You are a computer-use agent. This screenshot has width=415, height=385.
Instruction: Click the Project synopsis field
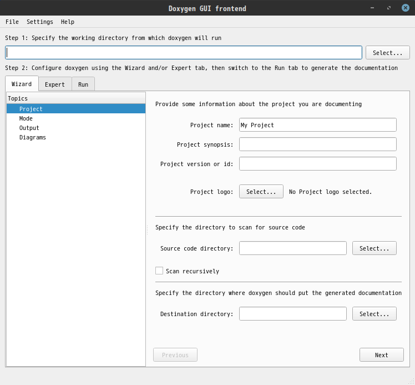[317, 144]
